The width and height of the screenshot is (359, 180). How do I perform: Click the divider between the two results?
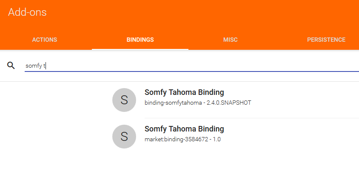coord(251,118)
